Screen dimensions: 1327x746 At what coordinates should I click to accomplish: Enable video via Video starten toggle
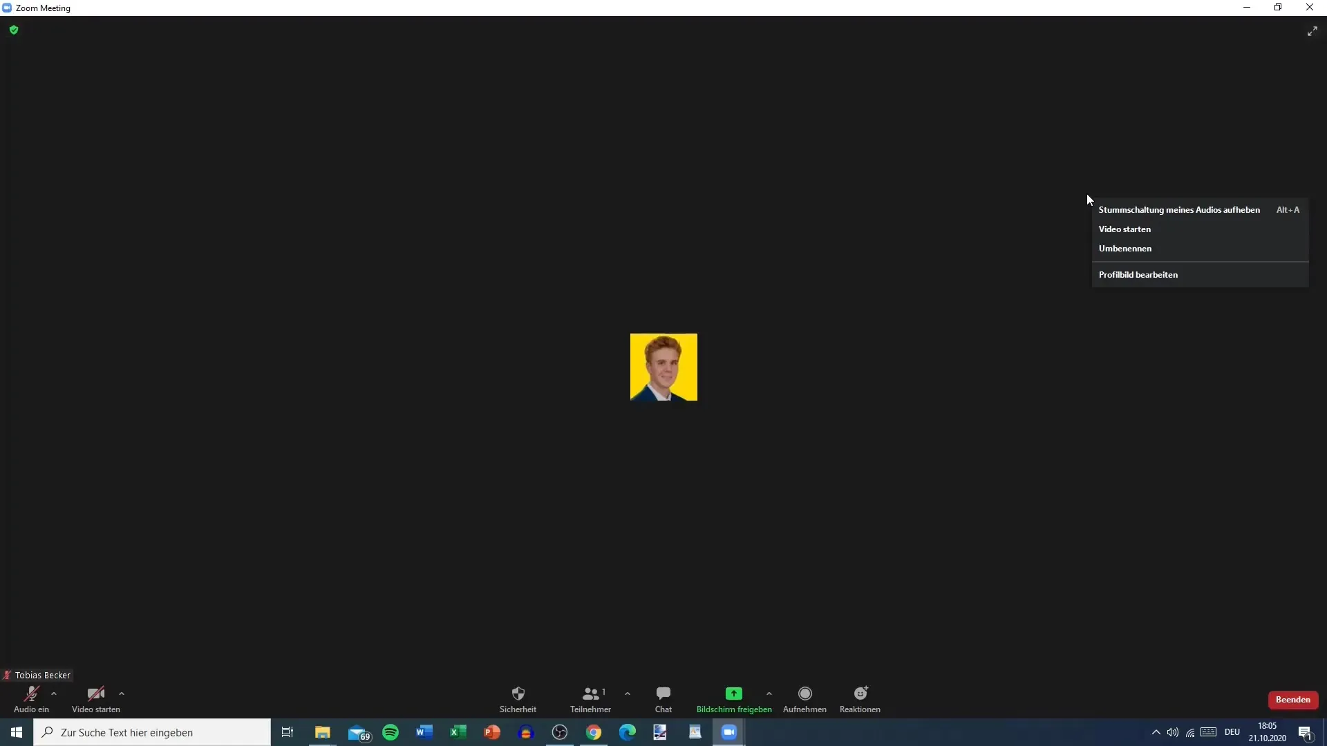pos(1124,228)
